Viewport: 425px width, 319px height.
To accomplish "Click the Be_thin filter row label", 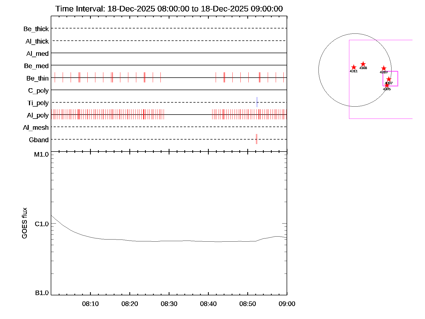I will click(x=37, y=78).
